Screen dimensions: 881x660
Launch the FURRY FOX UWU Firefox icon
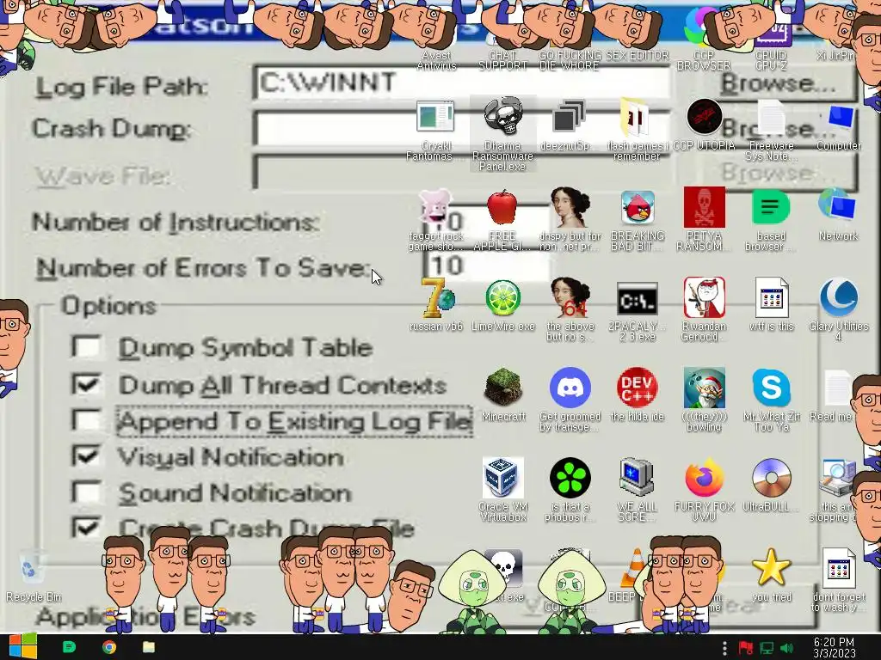pyautogui.click(x=704, y=478)
